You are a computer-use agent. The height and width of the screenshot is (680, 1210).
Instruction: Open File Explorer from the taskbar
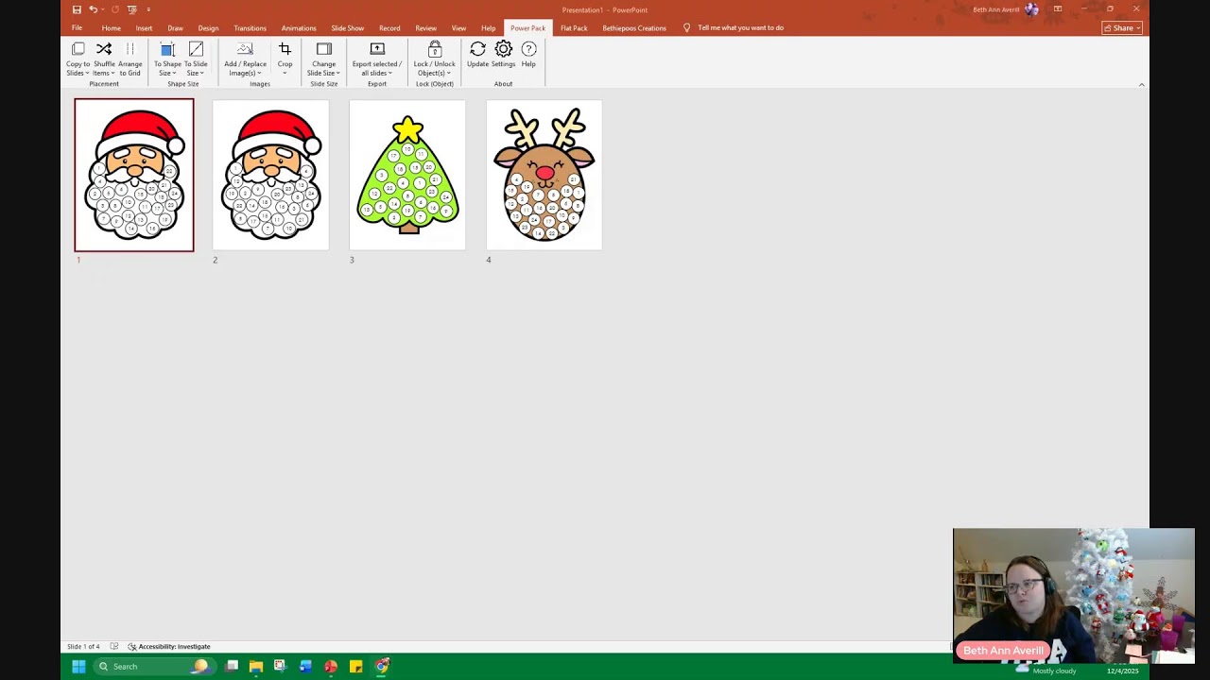click(x=256, y=667)
